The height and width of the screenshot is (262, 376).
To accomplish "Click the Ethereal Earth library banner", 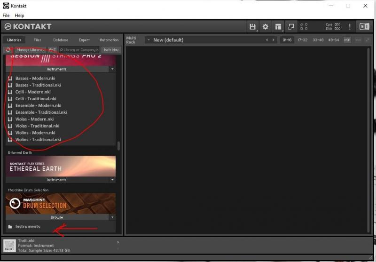I will [x=61, y=166].
